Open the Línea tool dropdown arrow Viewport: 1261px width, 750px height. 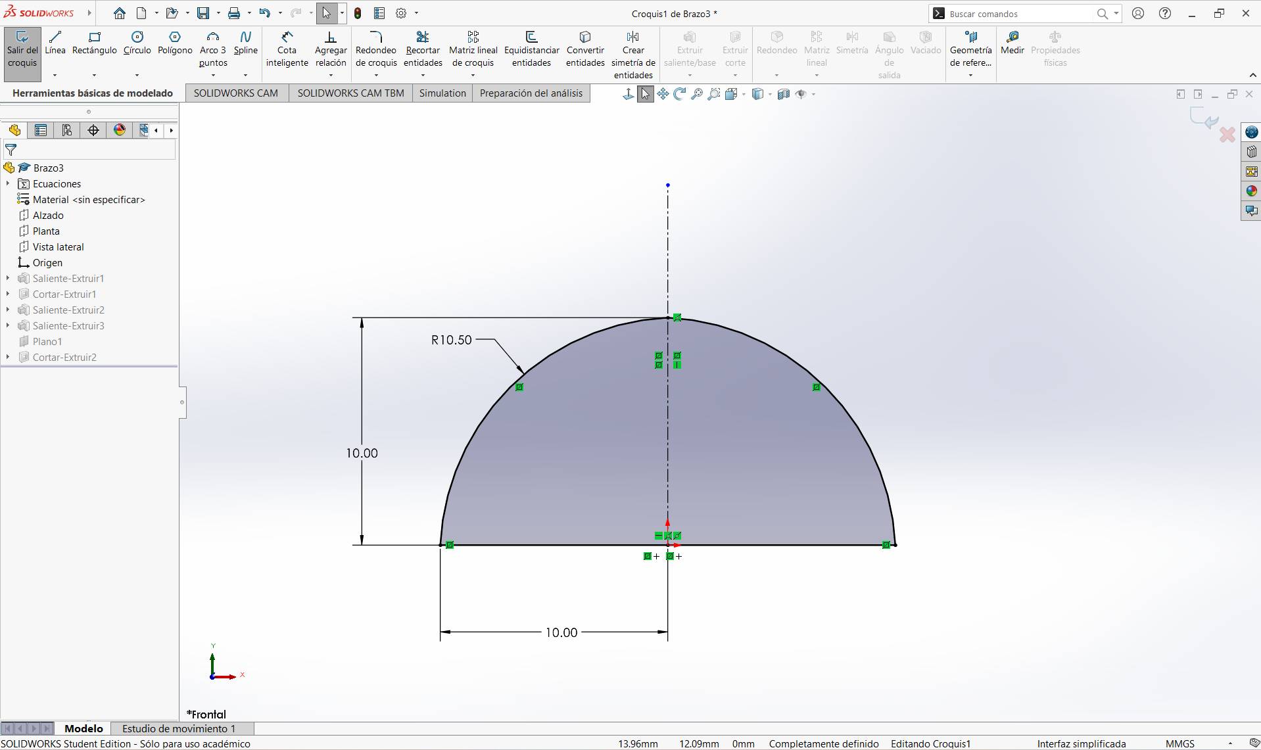click(55, 75)
